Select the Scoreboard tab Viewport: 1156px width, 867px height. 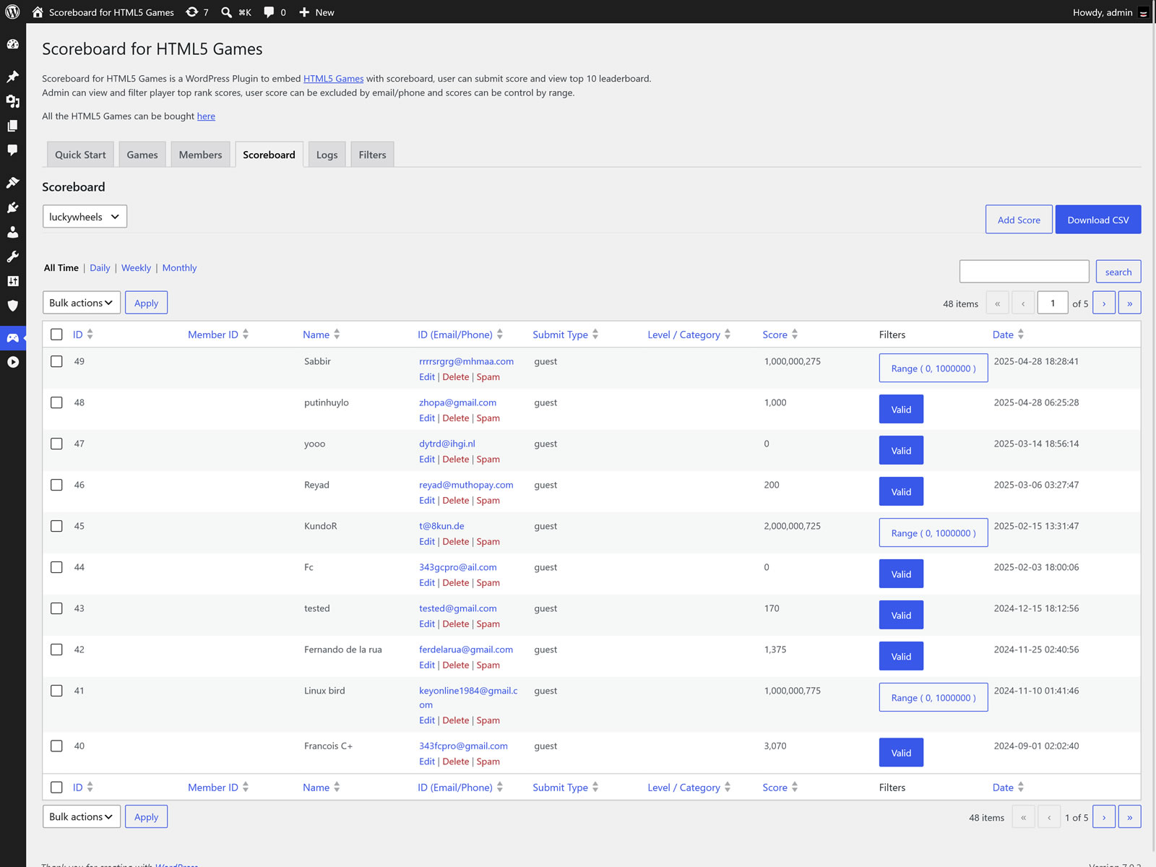coord(269,155)
